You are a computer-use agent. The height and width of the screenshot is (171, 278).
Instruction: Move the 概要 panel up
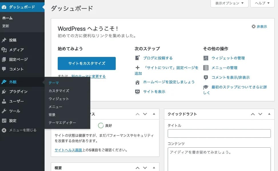(138, 168)
